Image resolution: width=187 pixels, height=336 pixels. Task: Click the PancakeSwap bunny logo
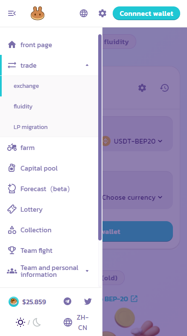38,13
